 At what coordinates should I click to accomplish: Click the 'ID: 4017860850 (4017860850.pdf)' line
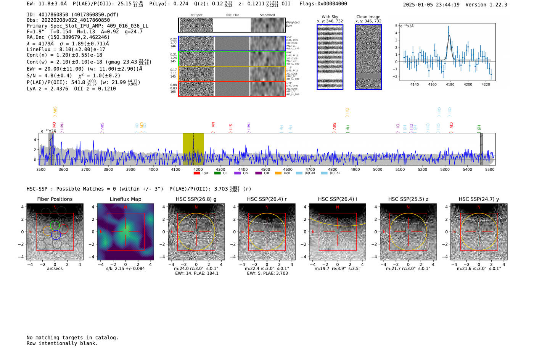click(72, 15)
